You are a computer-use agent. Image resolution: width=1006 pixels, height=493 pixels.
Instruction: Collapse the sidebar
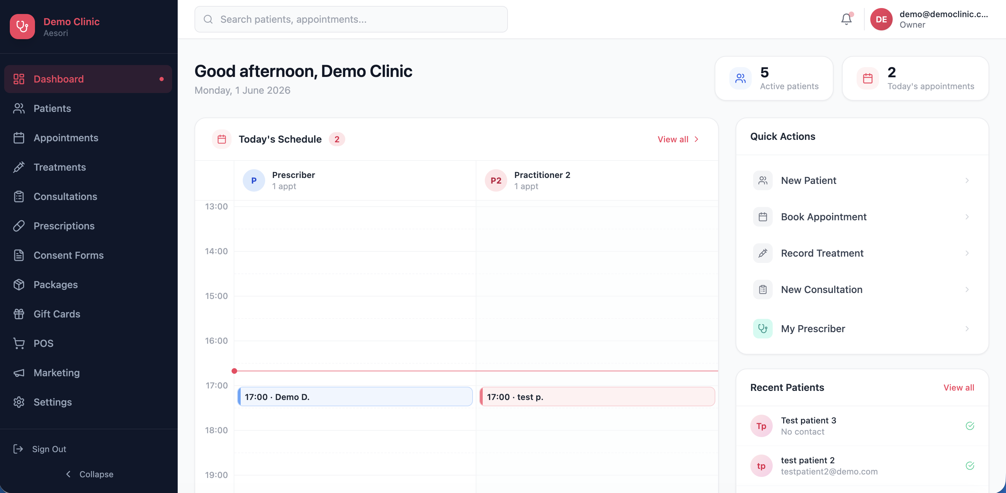point(89,474)
